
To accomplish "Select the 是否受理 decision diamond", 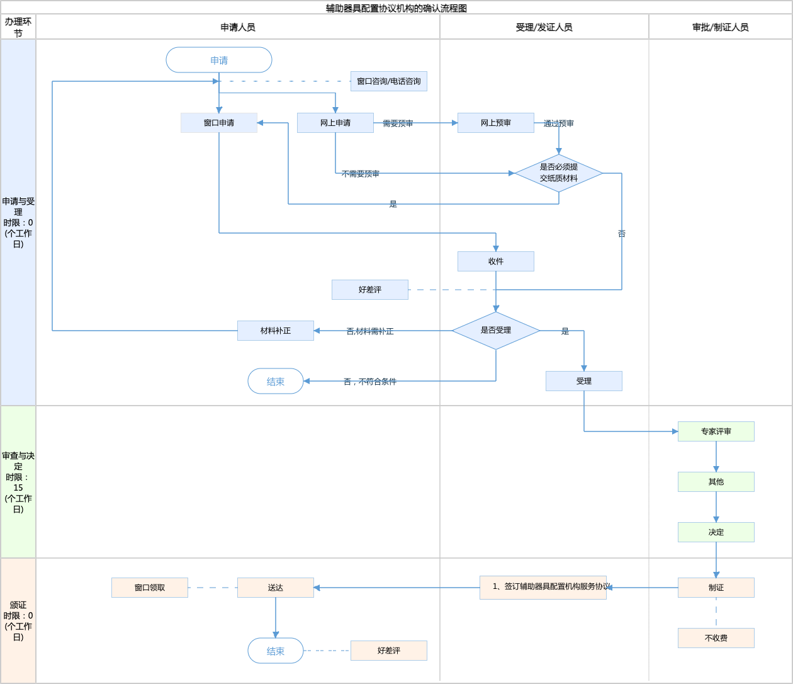I will pos(495,331).
